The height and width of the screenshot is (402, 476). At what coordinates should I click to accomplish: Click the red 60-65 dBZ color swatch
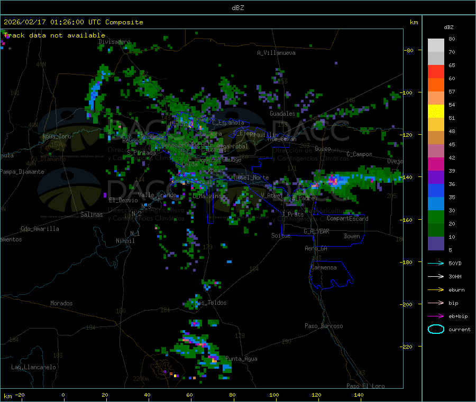pyautogui.click(x=436, y=71)
